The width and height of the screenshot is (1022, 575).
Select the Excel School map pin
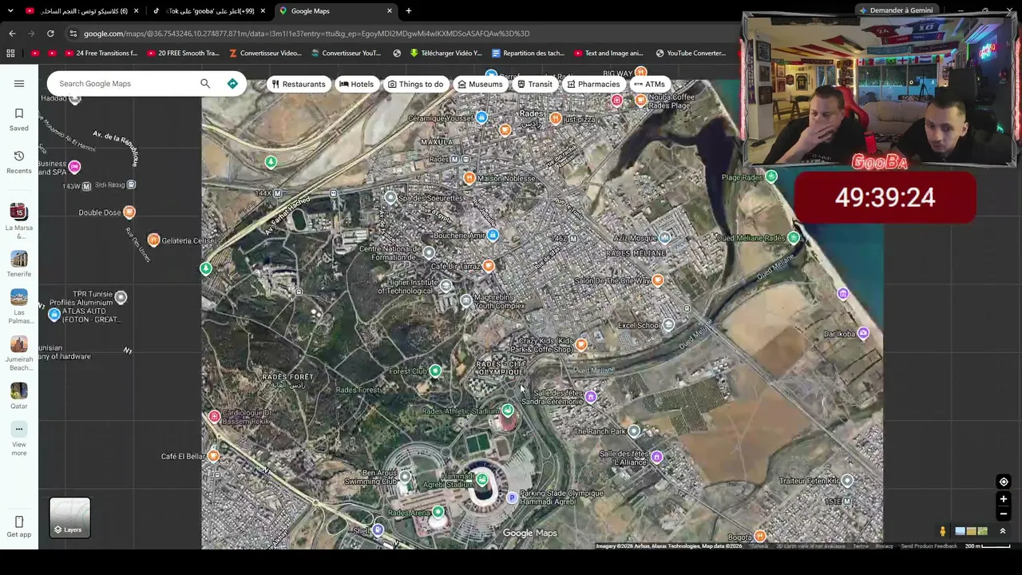[x=668, y=324]
